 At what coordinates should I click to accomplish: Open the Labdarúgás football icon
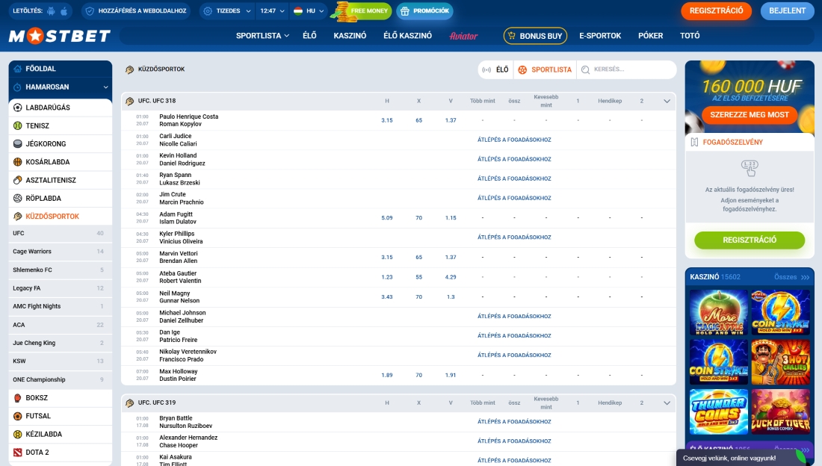pyautogui.click(x=17, y=108)
